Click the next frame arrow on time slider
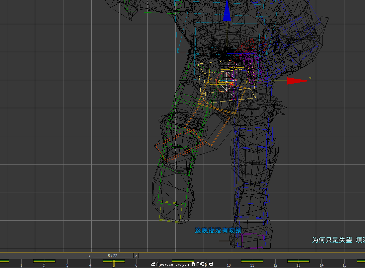The image size is (365, 268). (x=136, y=256)
